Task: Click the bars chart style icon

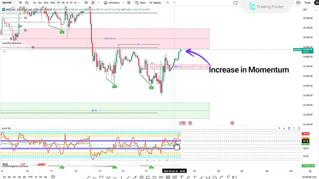Action: (x=86, y=3)
